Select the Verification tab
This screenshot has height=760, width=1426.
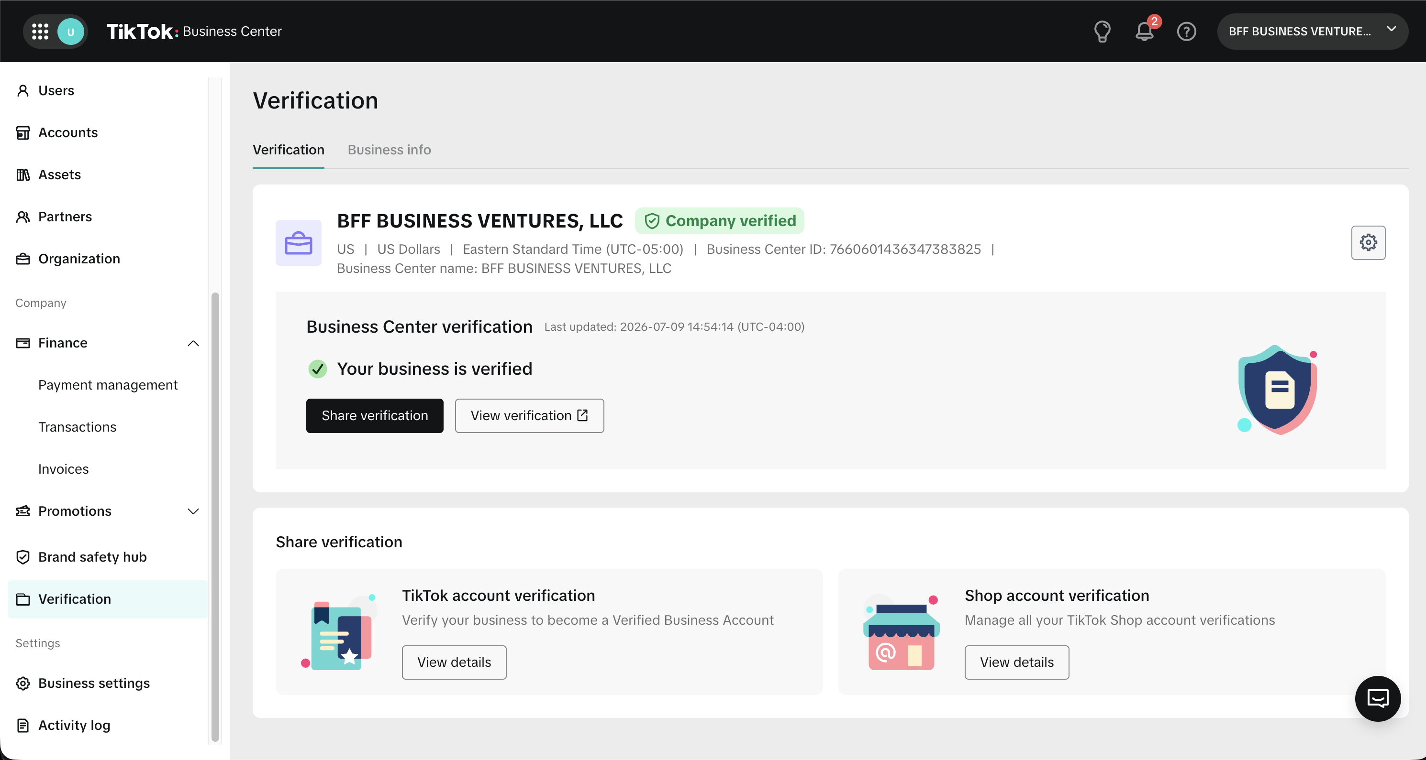click(289, 150)
